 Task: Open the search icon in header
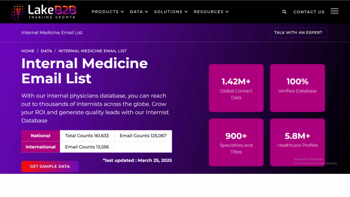(284, 12)
